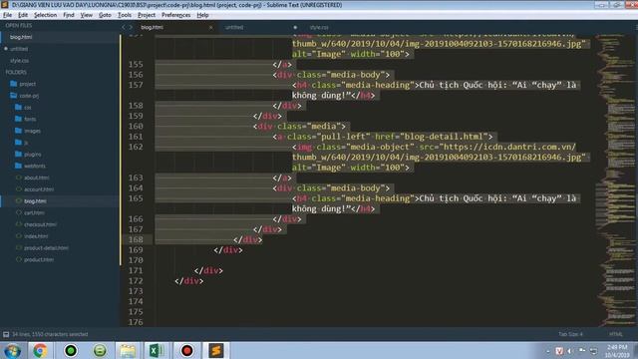Go to next tab with right arrow
Screen dimensions: 638x359
(x=131, y=27)
